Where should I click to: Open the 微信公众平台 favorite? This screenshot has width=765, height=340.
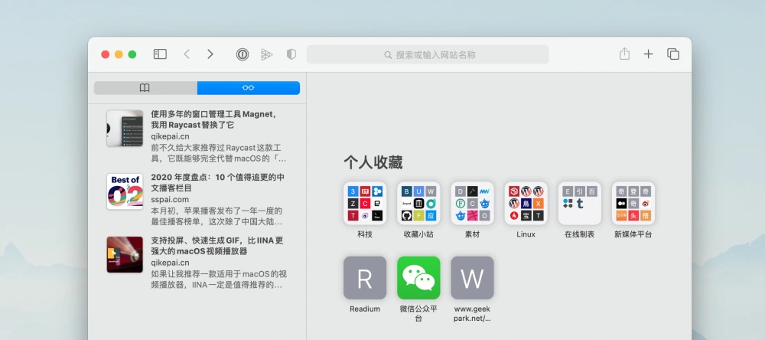(418, 278)
